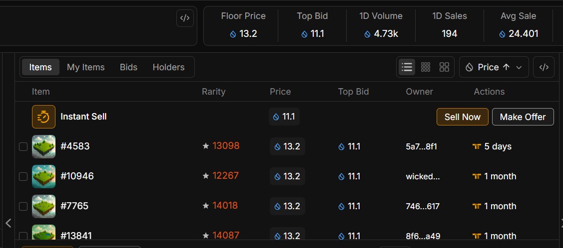563x248 pixels.
Task: Expand left sidebar with chevron arrow
Action: 8,223
